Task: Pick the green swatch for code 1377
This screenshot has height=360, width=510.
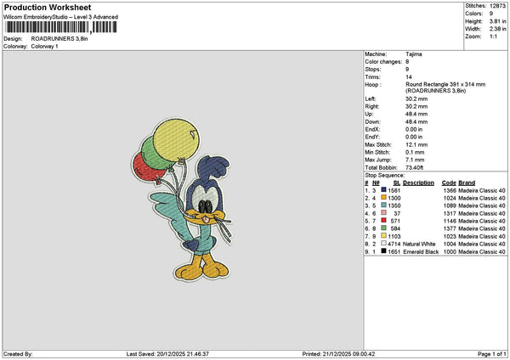Action: [384, 228]
